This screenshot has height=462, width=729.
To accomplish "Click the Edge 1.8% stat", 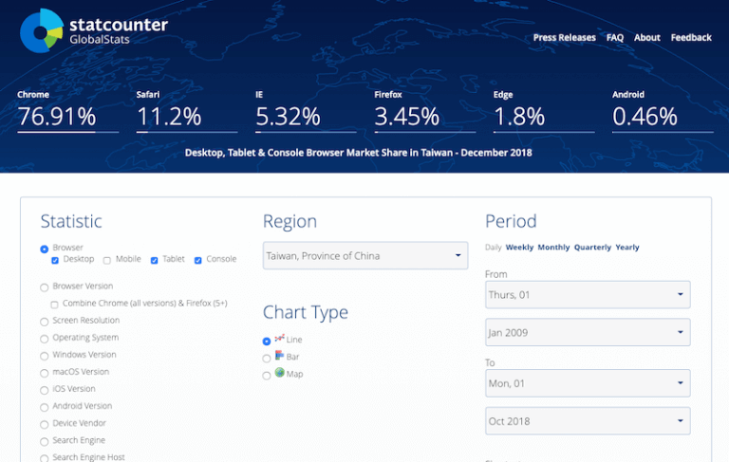I will click(x=544, y=111).
